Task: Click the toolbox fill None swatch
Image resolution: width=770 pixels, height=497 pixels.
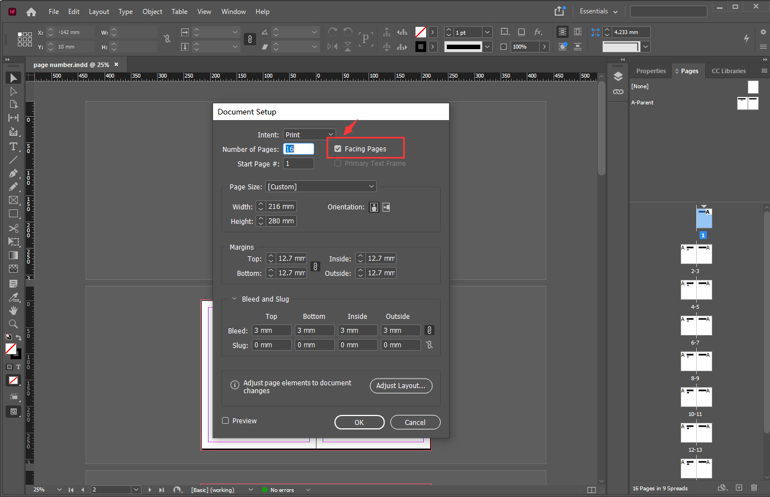Action: (x=11, y=348)
